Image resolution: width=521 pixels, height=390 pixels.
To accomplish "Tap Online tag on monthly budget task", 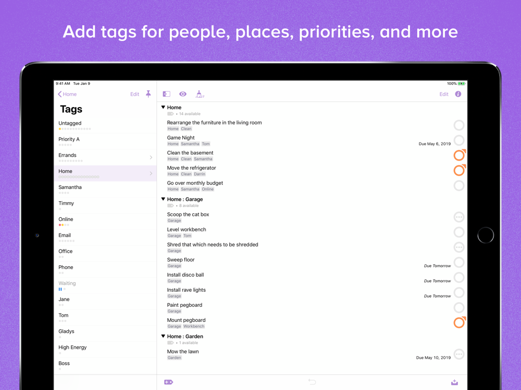I will coord(208,189).
